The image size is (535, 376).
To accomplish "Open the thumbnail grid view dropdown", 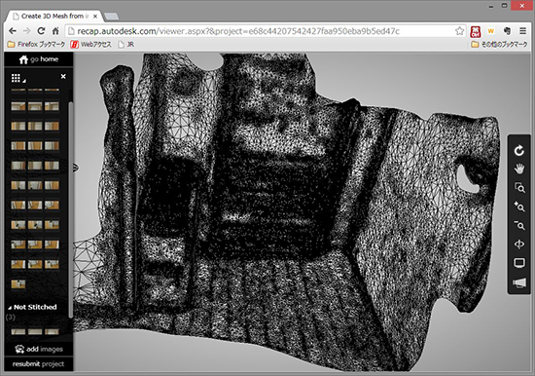I will pyautogui.click(x=18, y=78).
